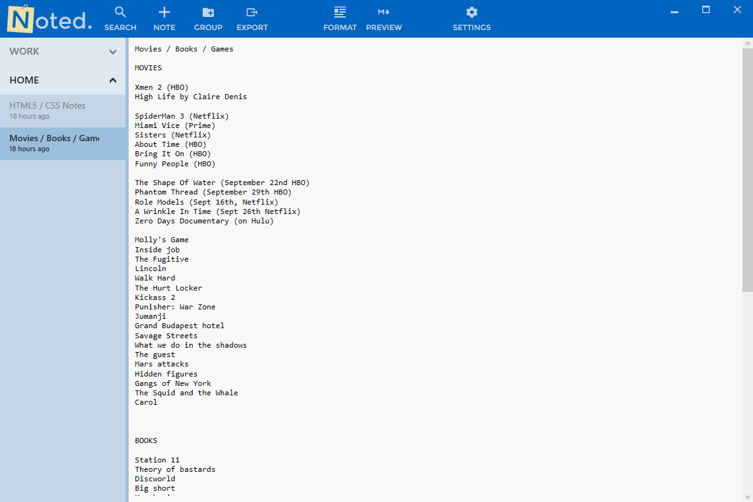Click on 'Role Models (Sept 16th, Netflix)'
This screenshot has height=502, width=753.
206,202
